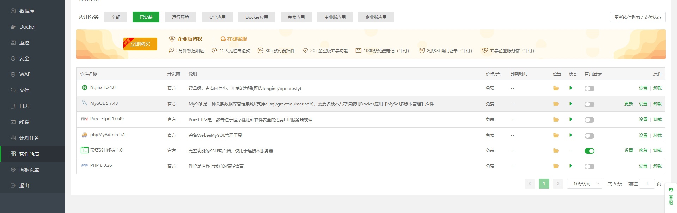Image resolution: width=677 pixels, height=213 pixels.
Task: Open the MySQL folder location icon
Action: click(556, 104)
